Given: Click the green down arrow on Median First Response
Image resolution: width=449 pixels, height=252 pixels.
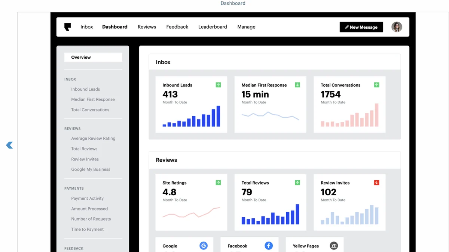Looking at the screenshot, I should tap(297, 85).
